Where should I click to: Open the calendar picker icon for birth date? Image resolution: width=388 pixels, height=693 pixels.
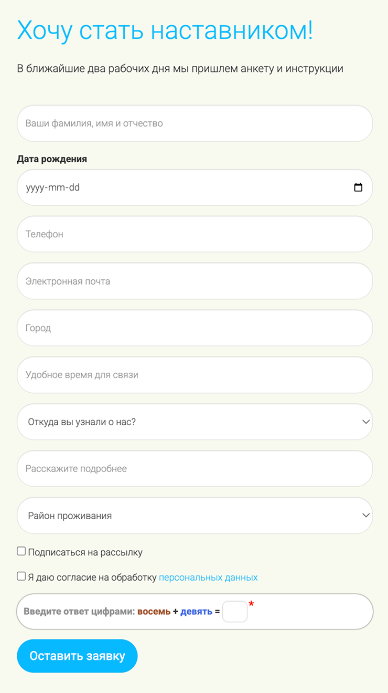click(359, 187)
